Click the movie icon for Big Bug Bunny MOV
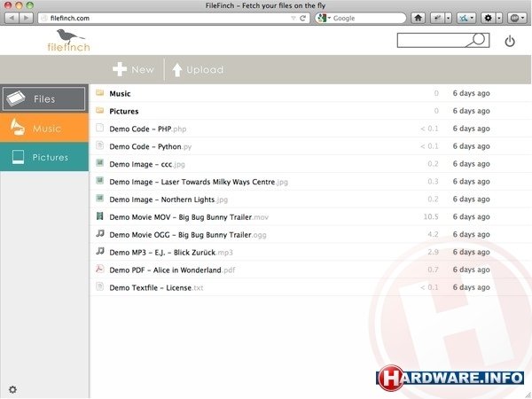Viewport: 532px width, 399px height. 100,216
